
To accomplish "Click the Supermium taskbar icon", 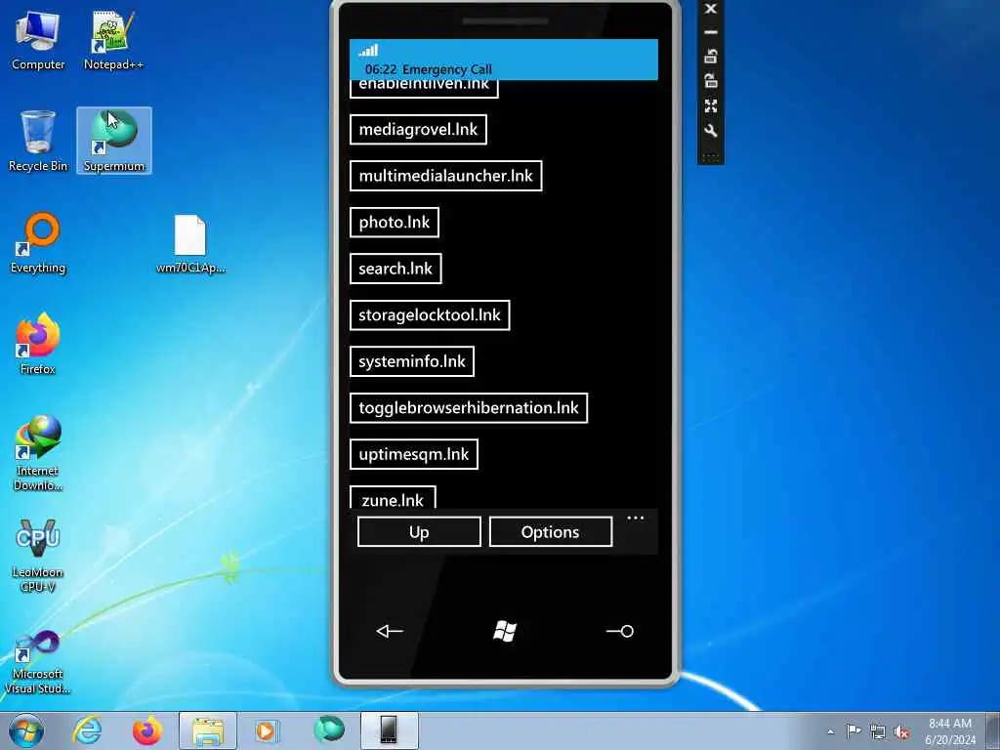I will click(328, 730).
